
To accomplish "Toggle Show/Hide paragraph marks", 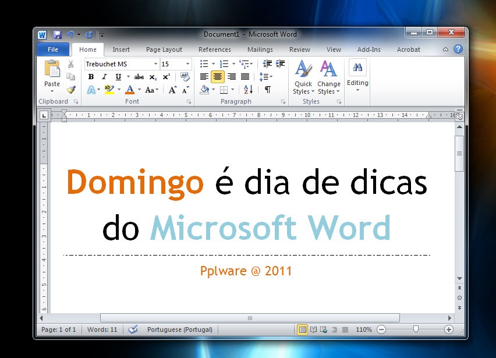I will [268, 90].
